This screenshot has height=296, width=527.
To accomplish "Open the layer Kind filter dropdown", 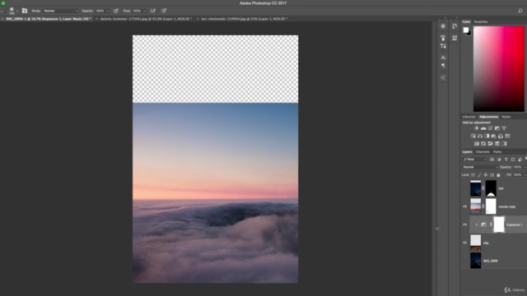I will [x=474, y=160].
